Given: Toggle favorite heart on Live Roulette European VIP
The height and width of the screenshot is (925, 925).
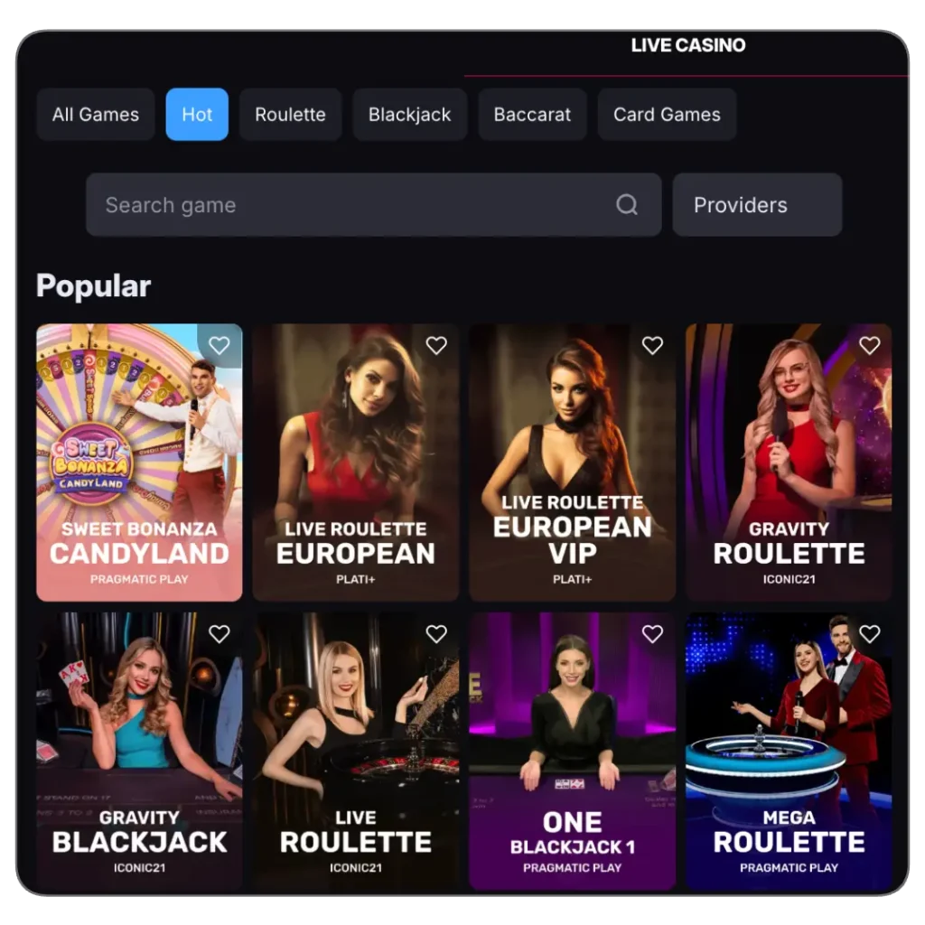Looking at the screenshot, I should (x=652, y=345).
